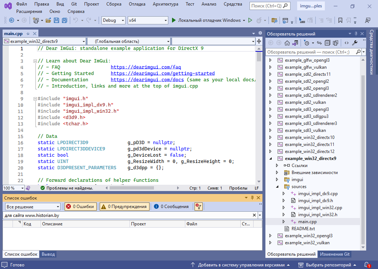Image resolution: width=378 pixels, height=269 pixels.
Task: Click the bookmark icon in the toolbar
Action: (340, 20)
